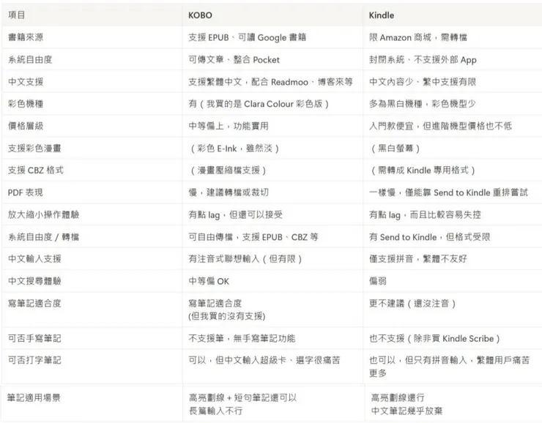This screenshot has height=423, width=542.
Task: Click cell 封閉系統、不支援外部 App
Action: point(423,60)
